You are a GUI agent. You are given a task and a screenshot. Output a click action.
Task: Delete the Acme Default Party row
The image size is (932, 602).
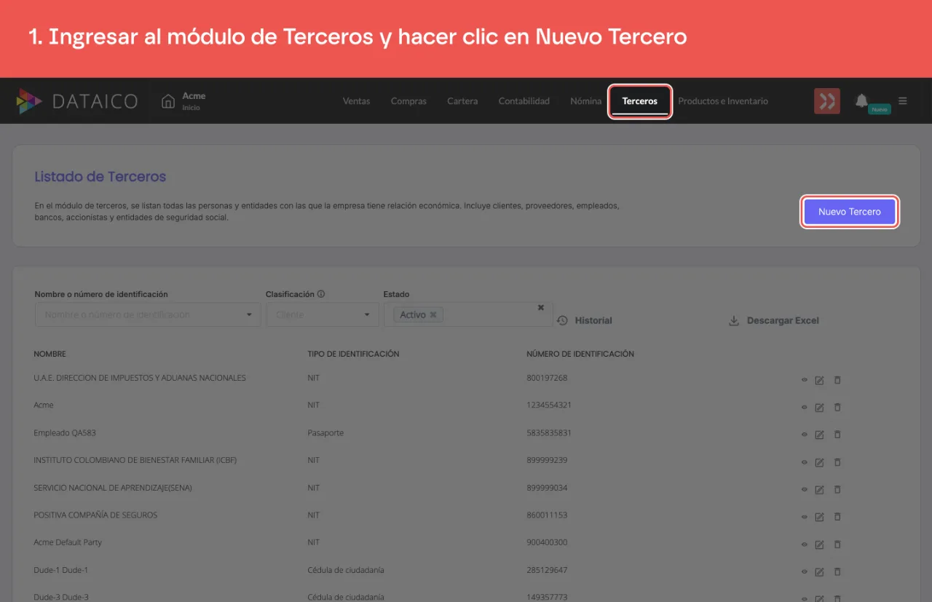[x=837, y=544]
